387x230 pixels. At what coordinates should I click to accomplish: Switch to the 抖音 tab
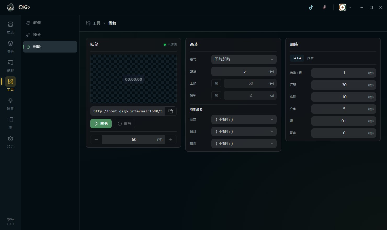[x=310, y=58]
